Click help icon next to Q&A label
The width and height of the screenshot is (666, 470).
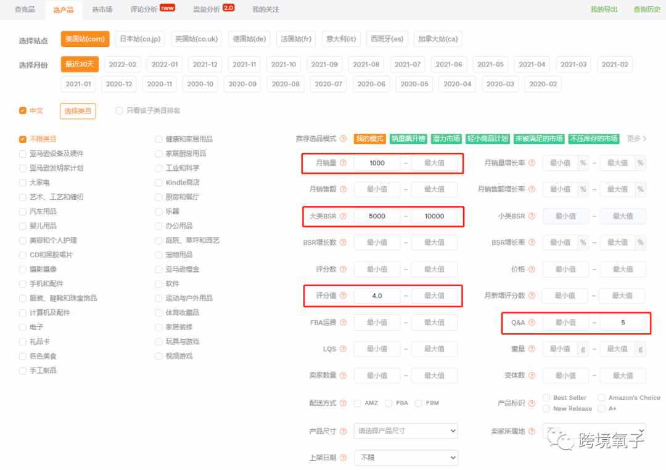coord(532,322)
